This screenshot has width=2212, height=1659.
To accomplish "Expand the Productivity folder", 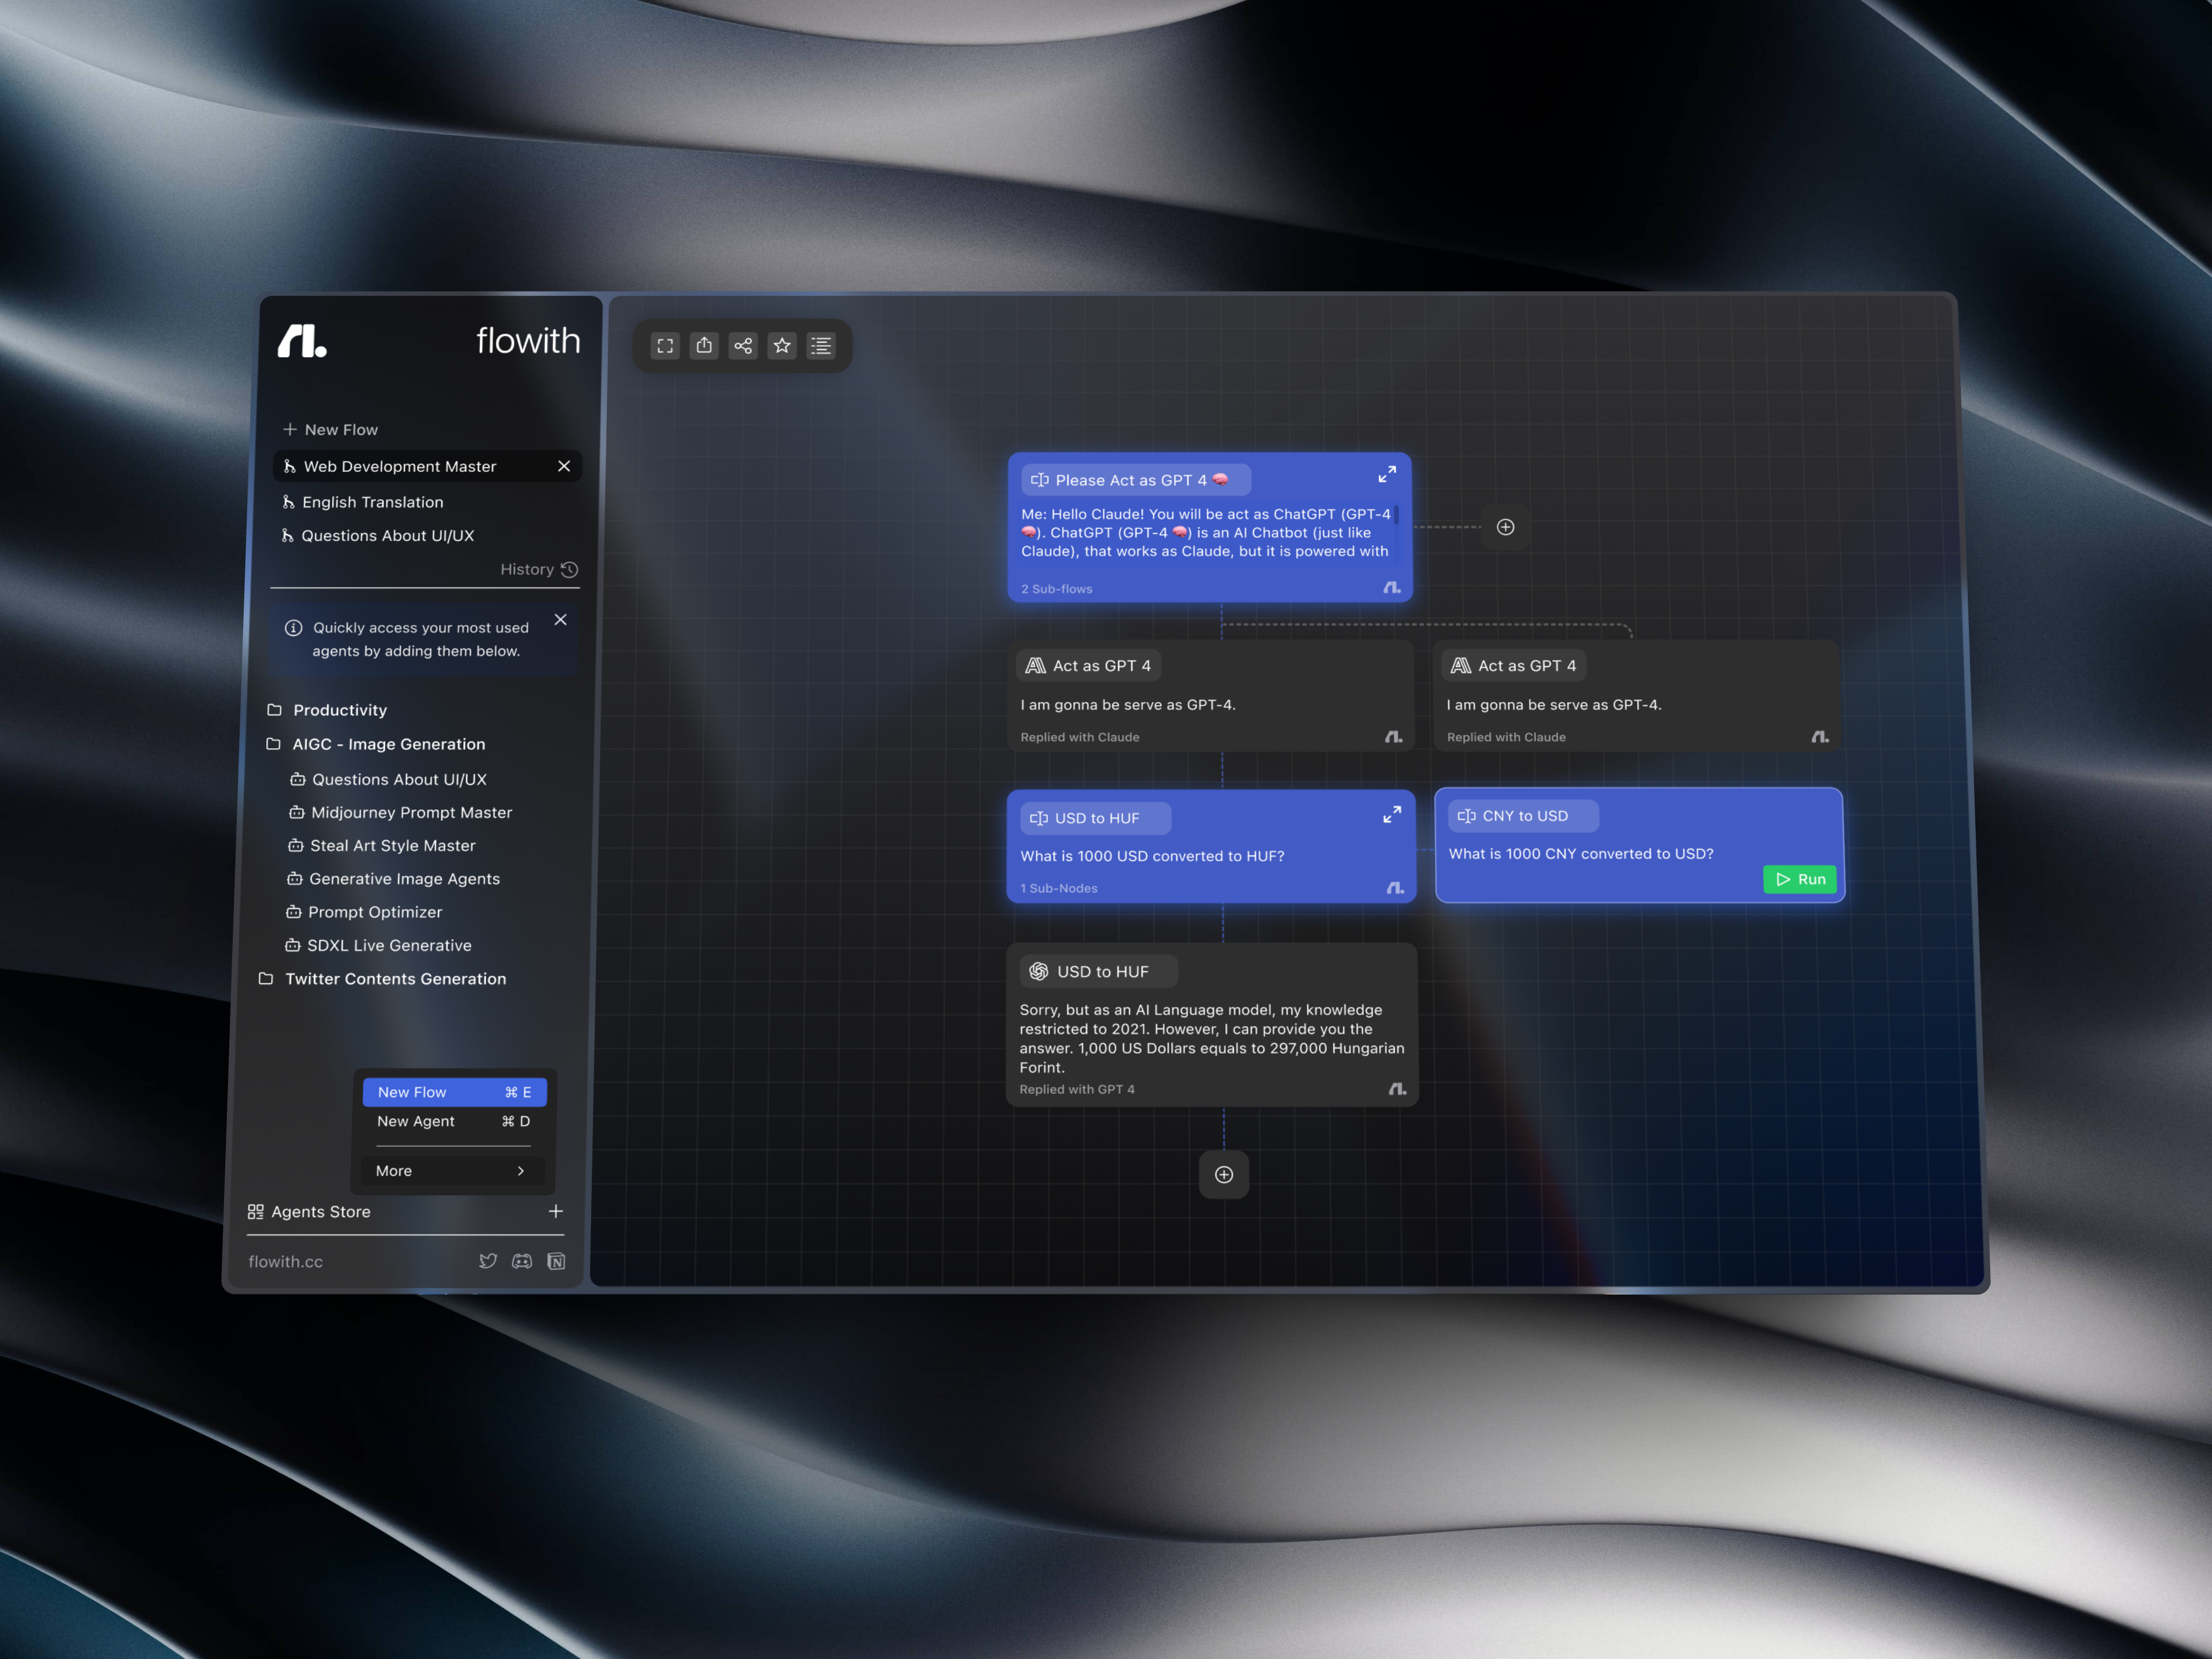I will [x=328, y=710].
